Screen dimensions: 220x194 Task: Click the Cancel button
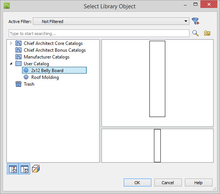point(168,183)
